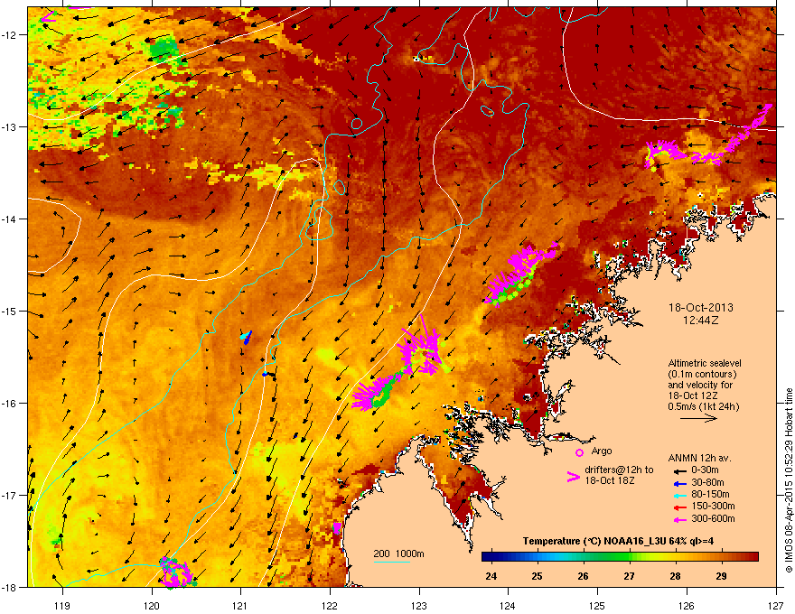Click the '123' longitude axis label
Viewport: 795px width, 614px height.
pyautogui.click(x=419, y=605)
